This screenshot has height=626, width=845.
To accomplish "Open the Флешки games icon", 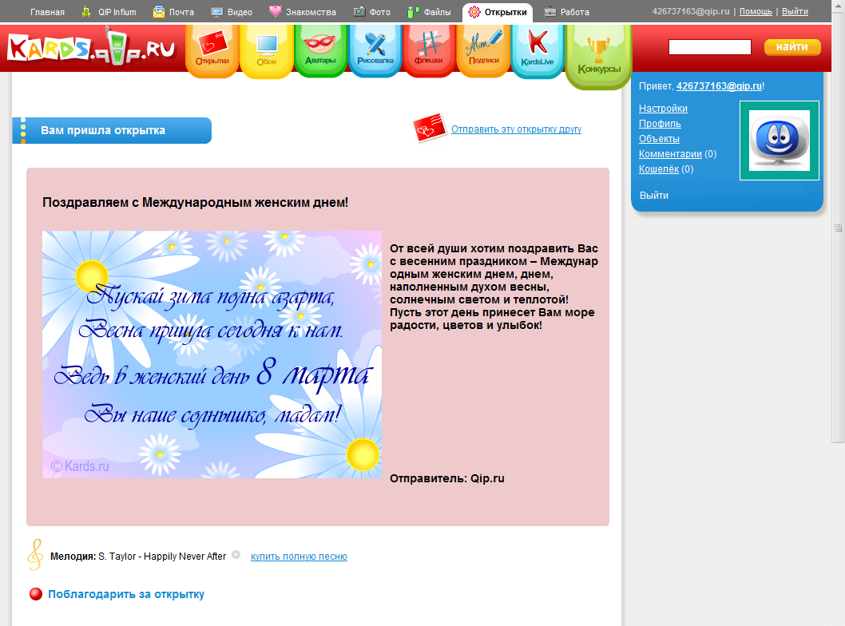I will [x=429, y=50].
